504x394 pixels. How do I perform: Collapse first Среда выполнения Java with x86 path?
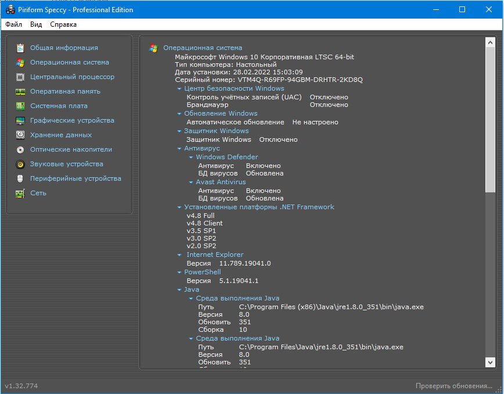coord(191,299)
